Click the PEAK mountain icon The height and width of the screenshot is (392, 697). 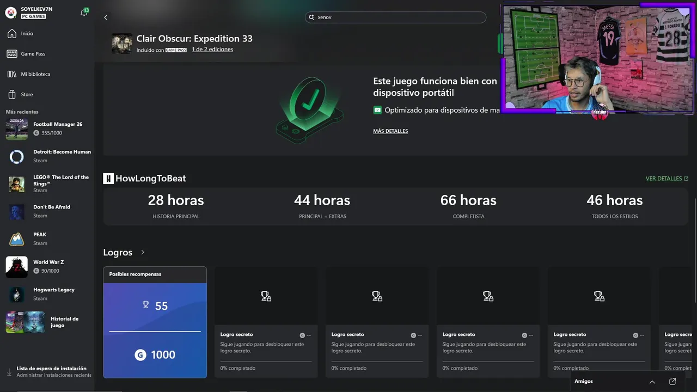coord(16,239)
